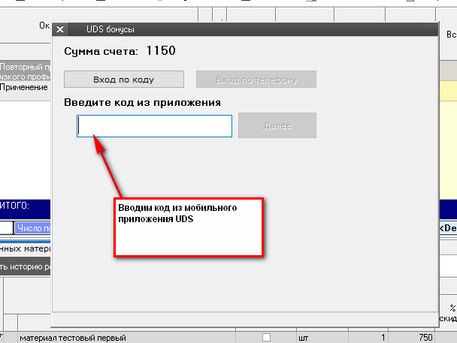
Task: Click the Далее button
Action: 277,125
